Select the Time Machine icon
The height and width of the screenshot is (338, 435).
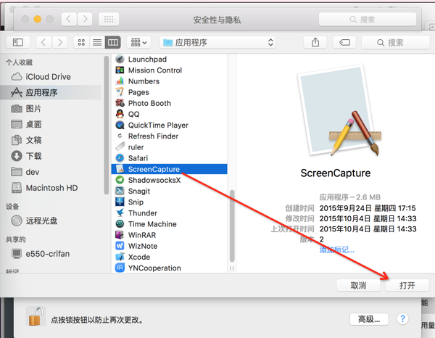(120, 224)
